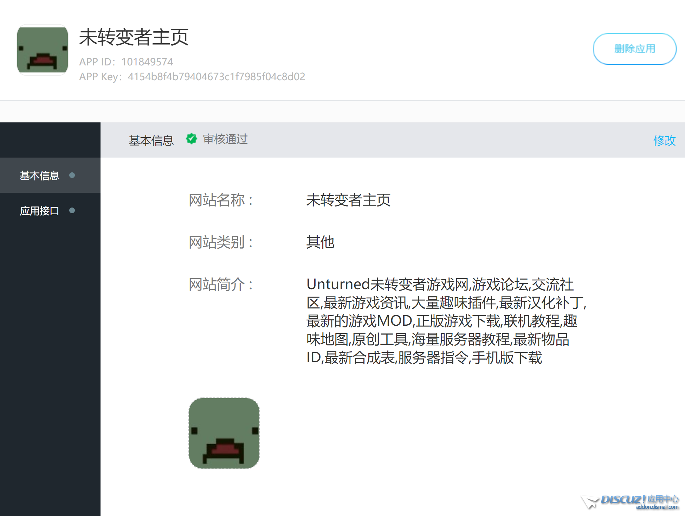Click the app icon next to the title
This screenshot has width=685, height=516.
[x=43, y=50]
